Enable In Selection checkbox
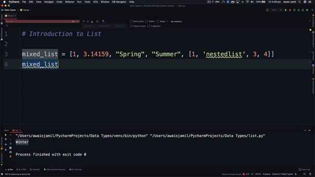Viewport: 315px width, 177px height. pyautogui.click(x=149, y=26)
